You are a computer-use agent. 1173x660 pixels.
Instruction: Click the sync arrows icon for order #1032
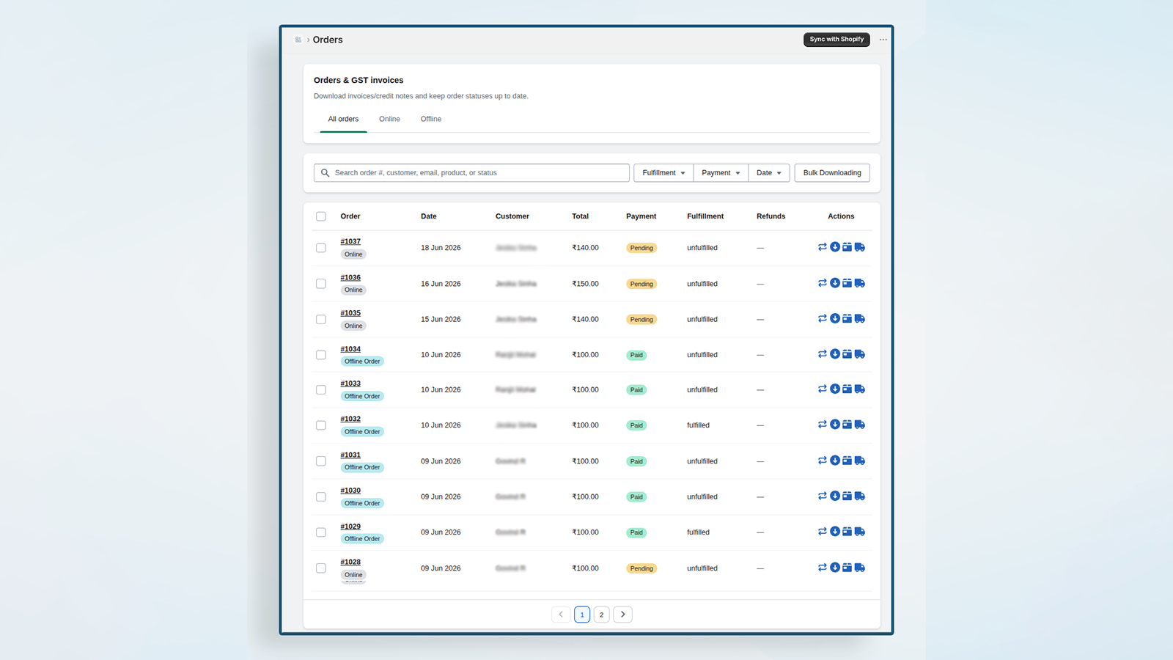pos(823,425)
